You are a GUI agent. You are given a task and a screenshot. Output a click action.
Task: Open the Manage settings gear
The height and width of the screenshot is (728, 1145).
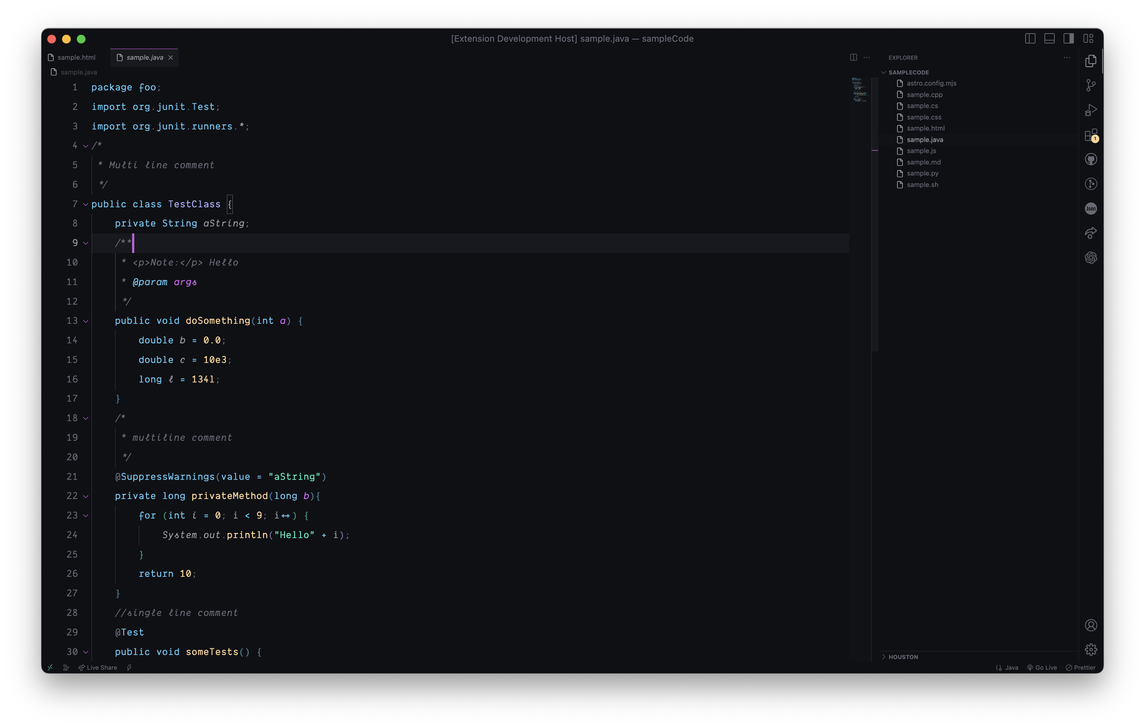[1091, 649]
